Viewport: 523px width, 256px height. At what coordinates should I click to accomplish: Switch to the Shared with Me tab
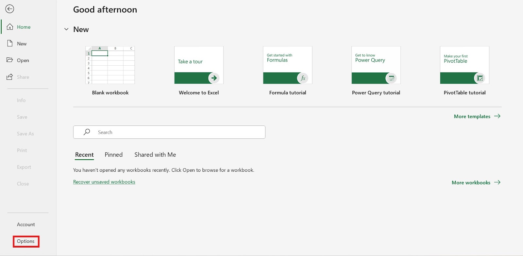pyautogui.click(x=155, y=155)
